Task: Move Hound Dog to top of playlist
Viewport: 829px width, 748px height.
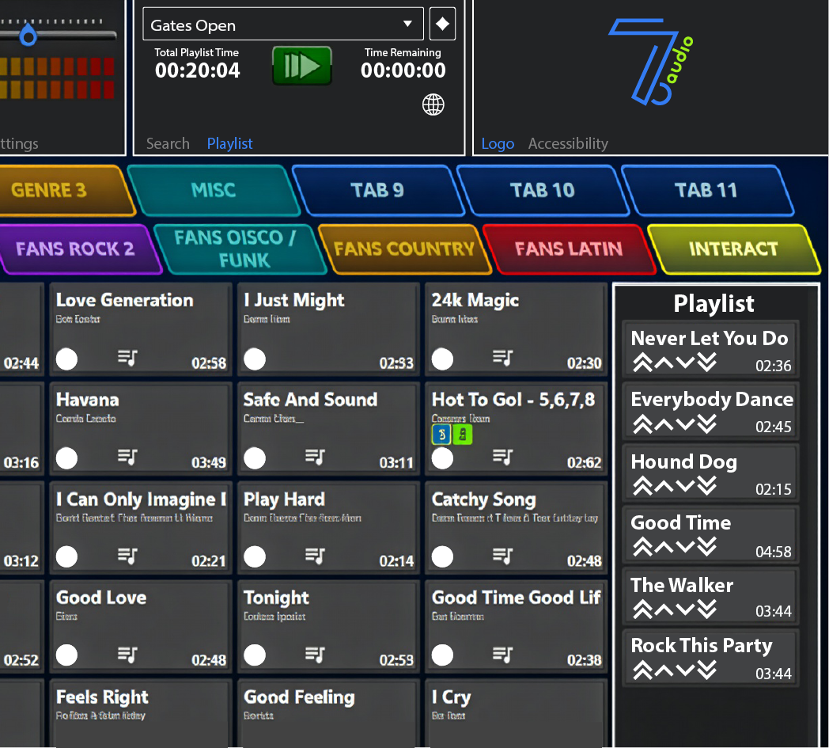Action: click(x=643, y=486)
